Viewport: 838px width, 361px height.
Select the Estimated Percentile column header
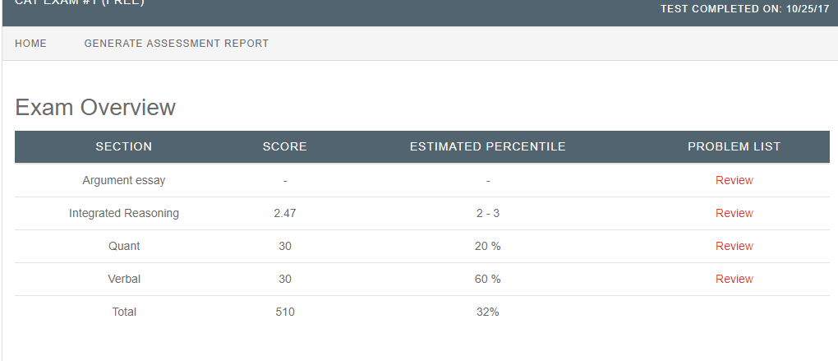pos(487,147)
